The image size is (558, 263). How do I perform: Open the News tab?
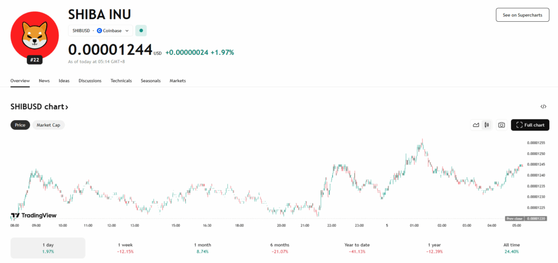pos(44,81)
